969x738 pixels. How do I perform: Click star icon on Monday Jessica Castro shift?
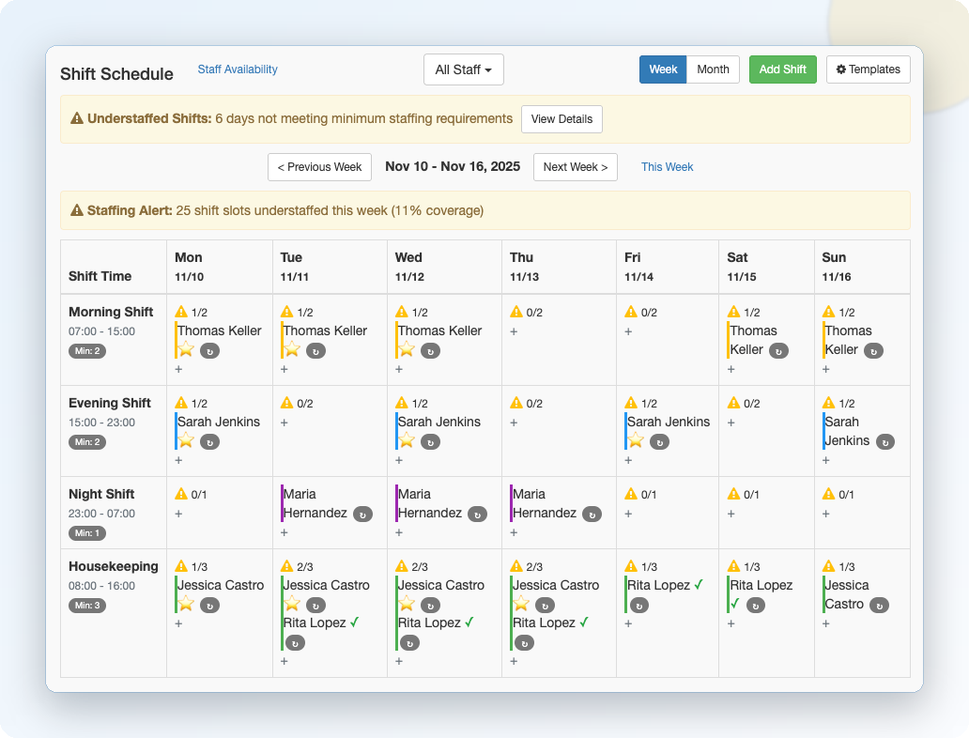tap(186, 603)
